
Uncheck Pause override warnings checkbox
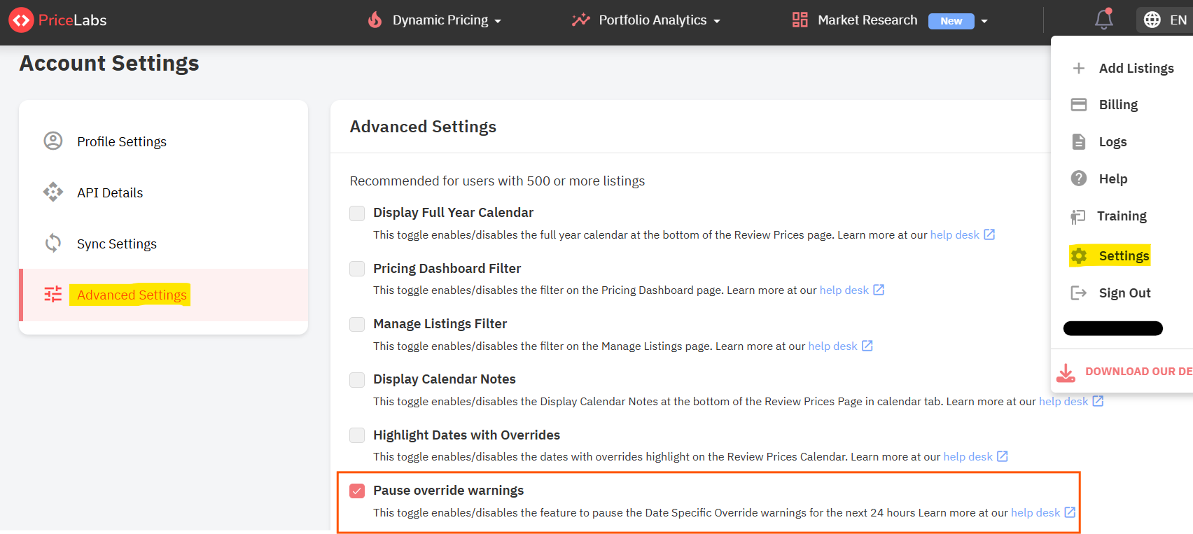[357, 491]
